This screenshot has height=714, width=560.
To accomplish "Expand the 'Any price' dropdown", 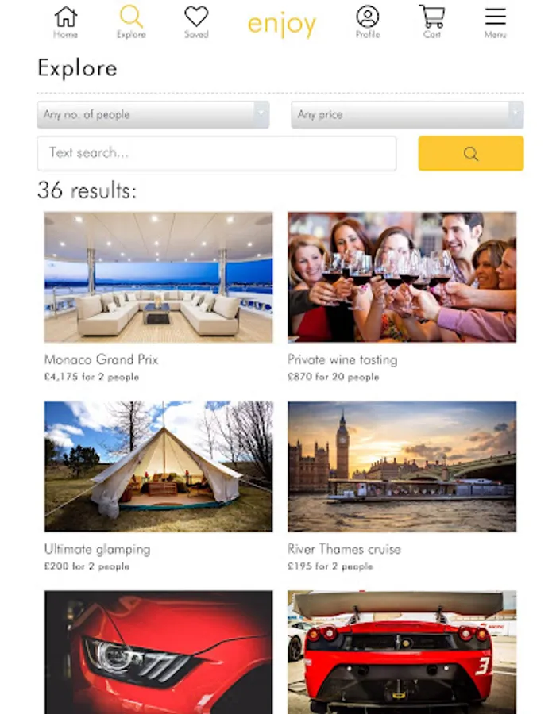I will click(407, 115).
